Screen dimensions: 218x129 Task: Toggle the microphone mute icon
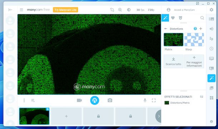pos(145,100)
